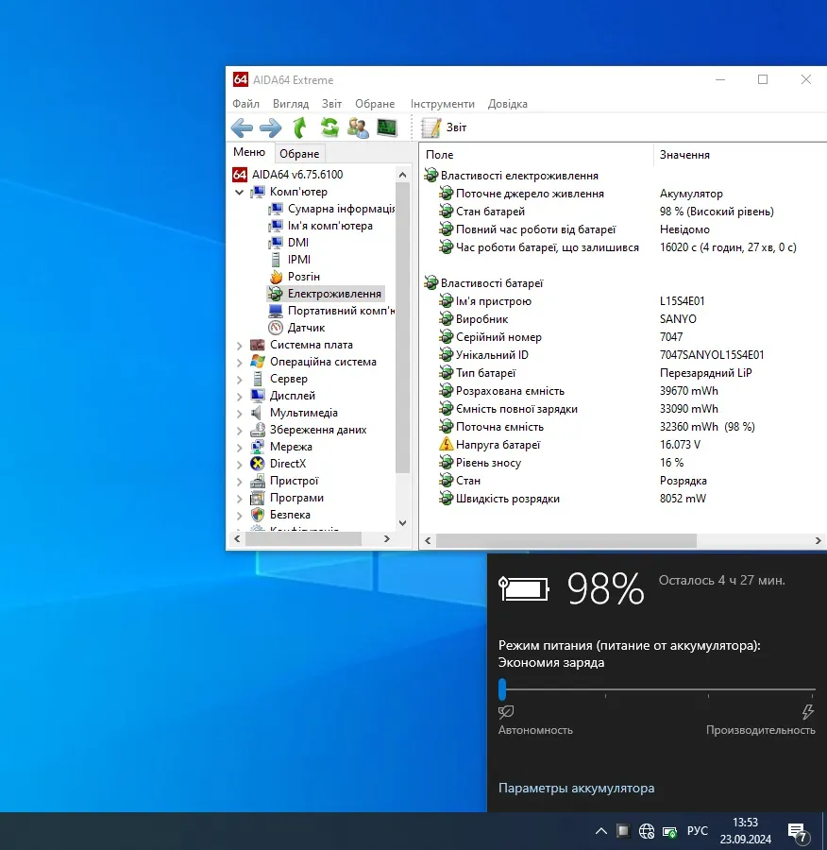The width and height of the screenshot is (827, 850).
Task: Open the users icon in toolbar
Action: (x=358, y=127)
